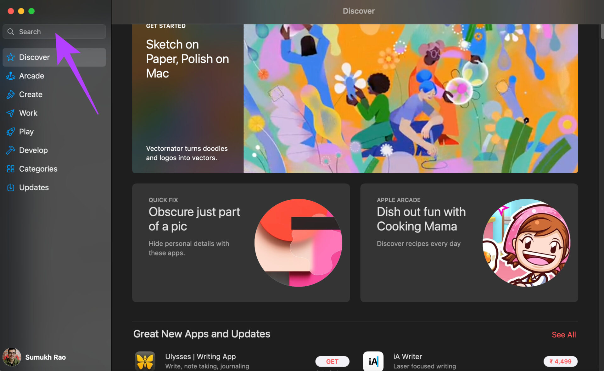Click the Categories sidebar icon
Screen dimensions: 604x371
point(10,168)
